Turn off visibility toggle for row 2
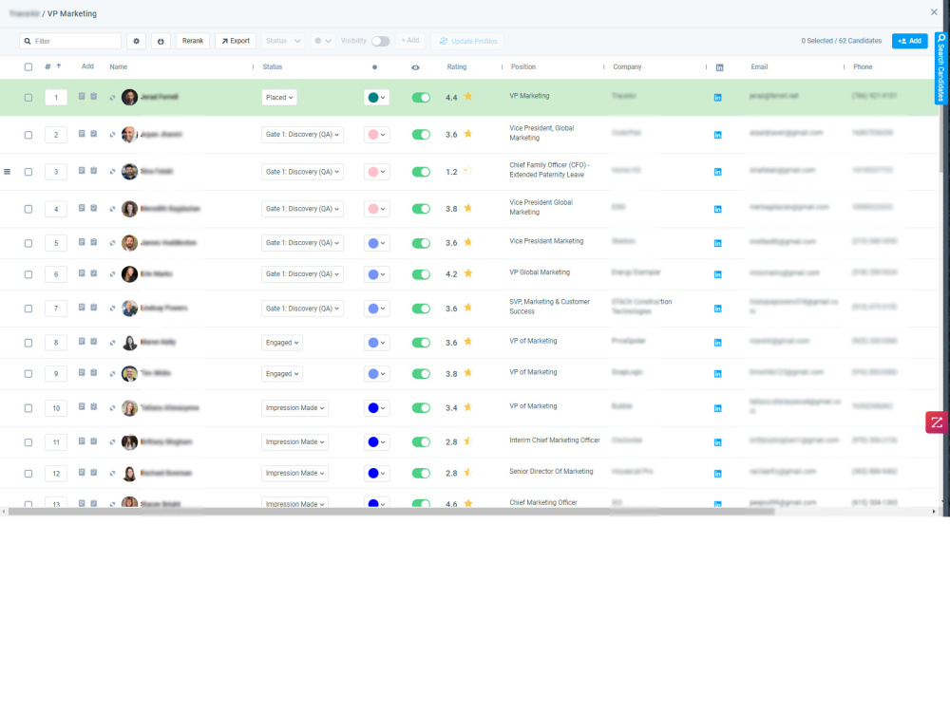 coord(421,135)
